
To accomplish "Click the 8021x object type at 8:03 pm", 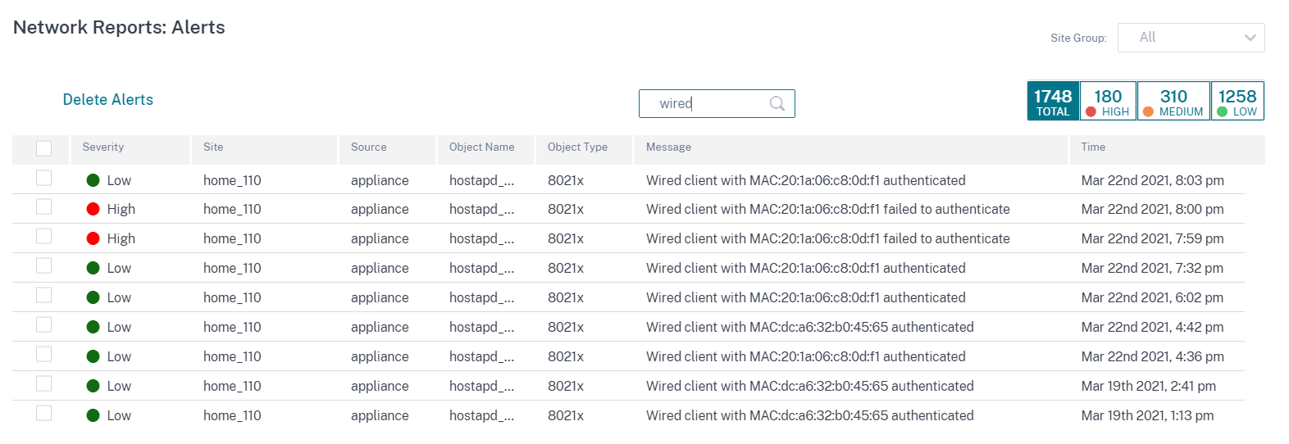I will coord(566,180).
